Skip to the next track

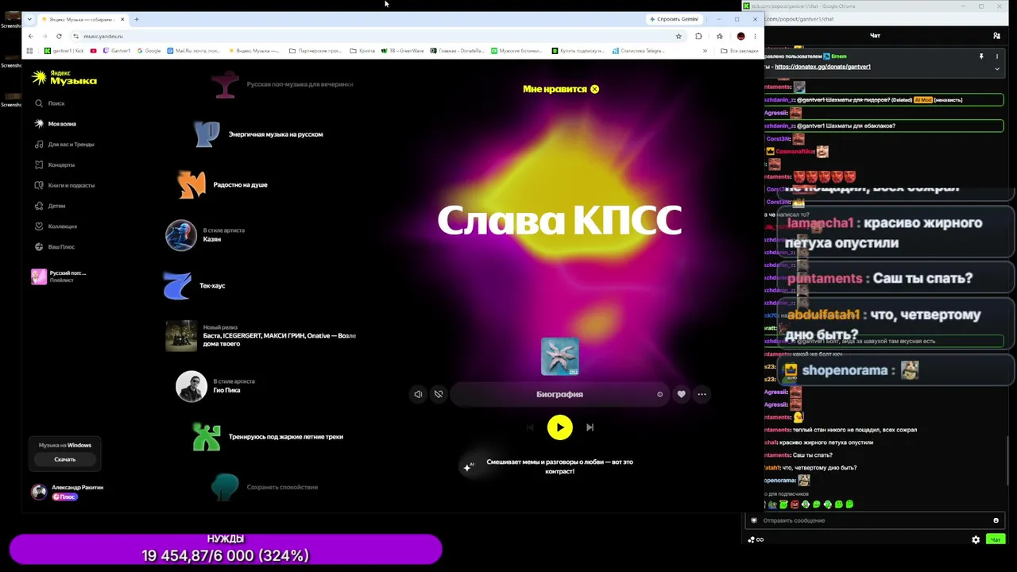click(590, 427)
